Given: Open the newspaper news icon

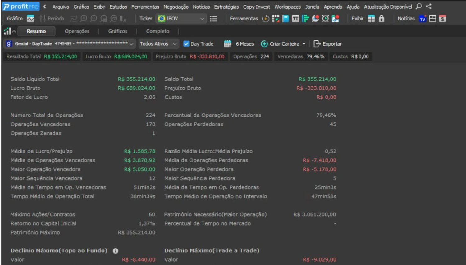Looking at the screenshot, I should (x=432, y=19).
